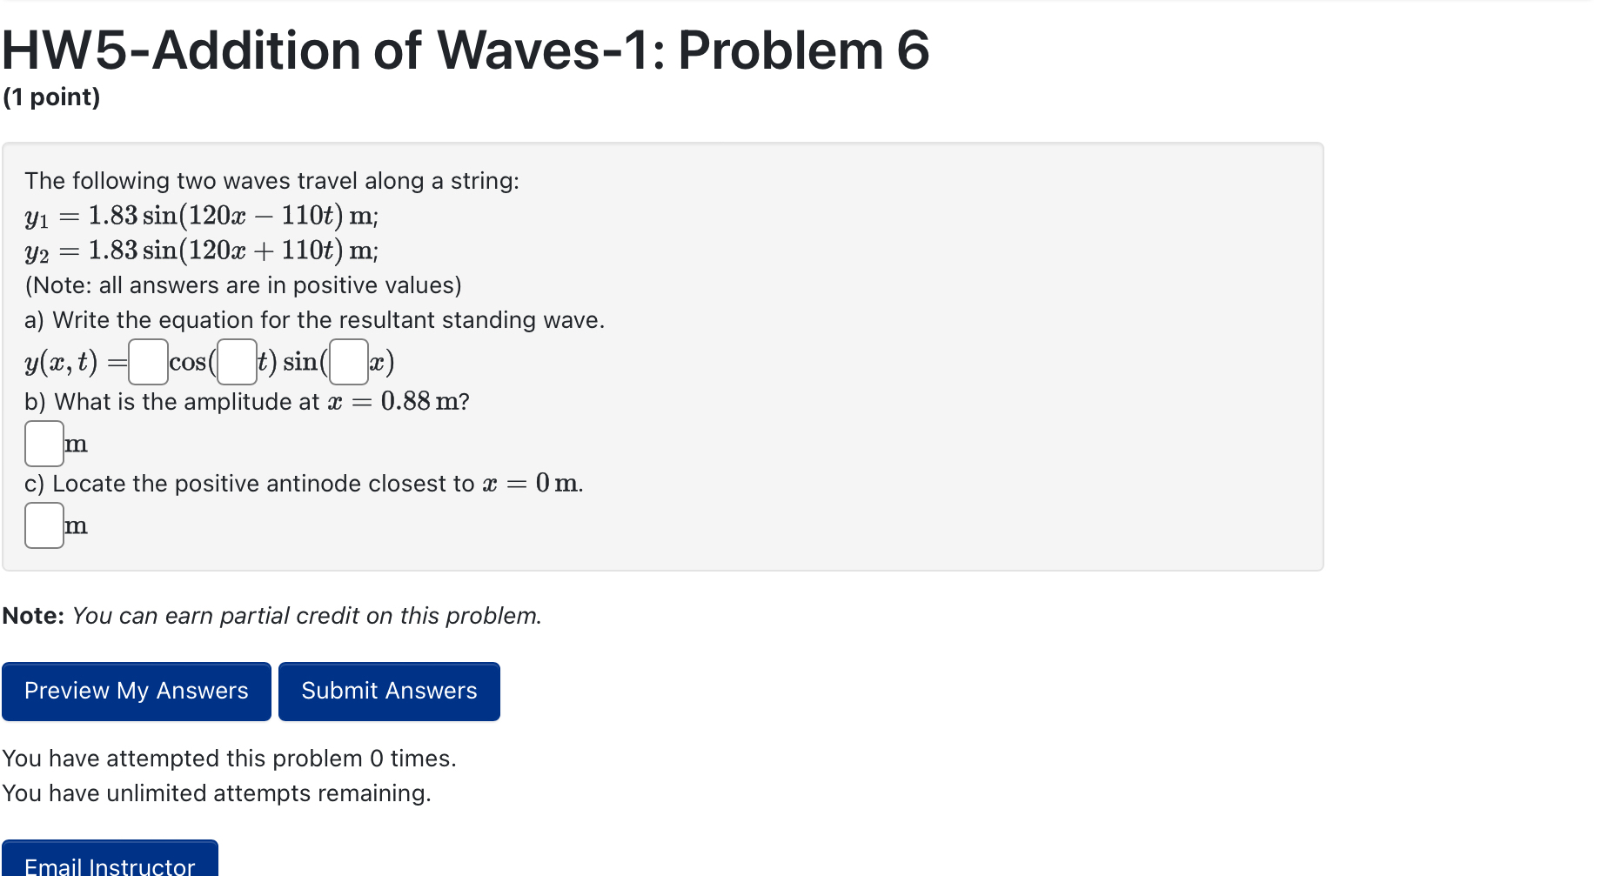Click the part c) antinode question text
This screenshot has height=876, width=1608.
(x=303, y=484)
